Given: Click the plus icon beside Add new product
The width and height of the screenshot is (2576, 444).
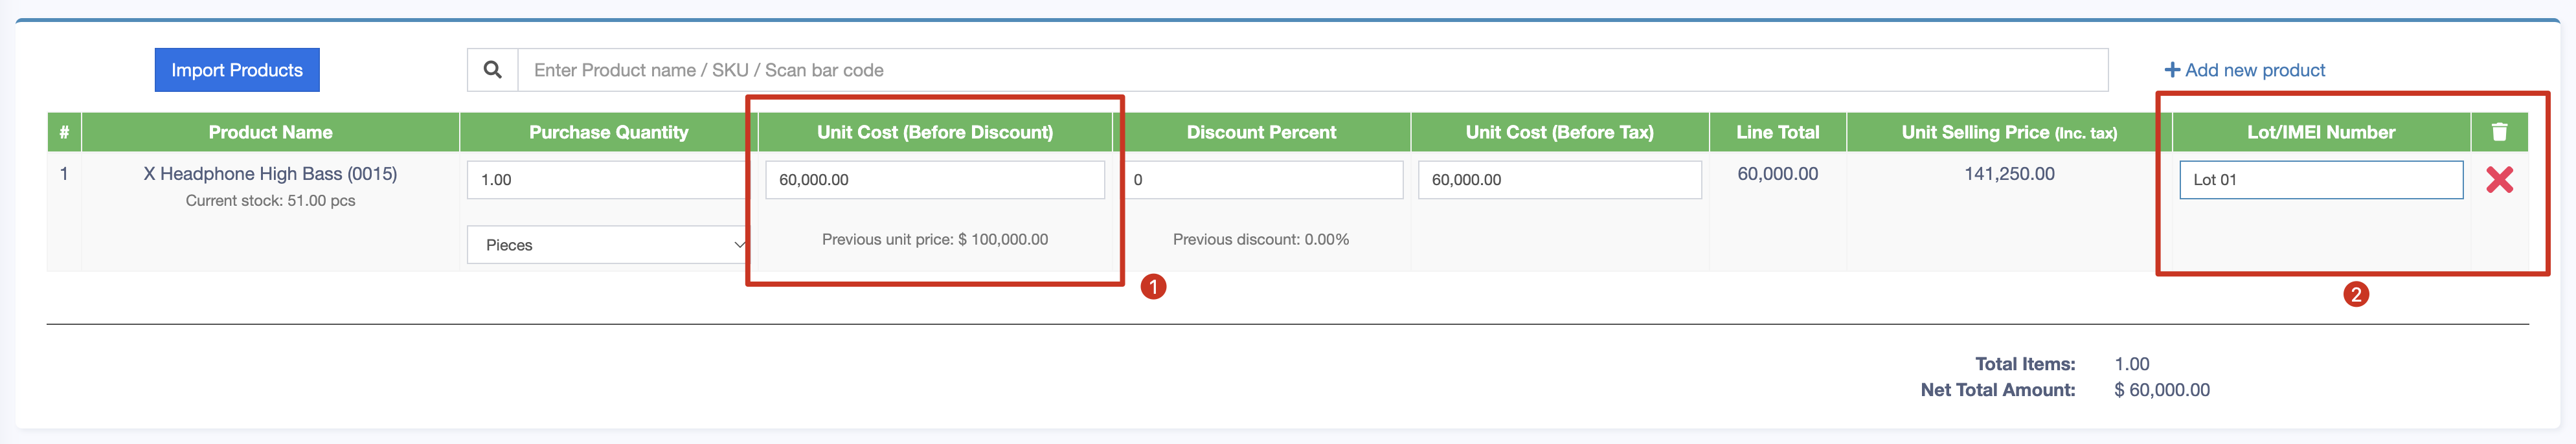Looking at the screenshot, I should click(x=2172, y=70).
